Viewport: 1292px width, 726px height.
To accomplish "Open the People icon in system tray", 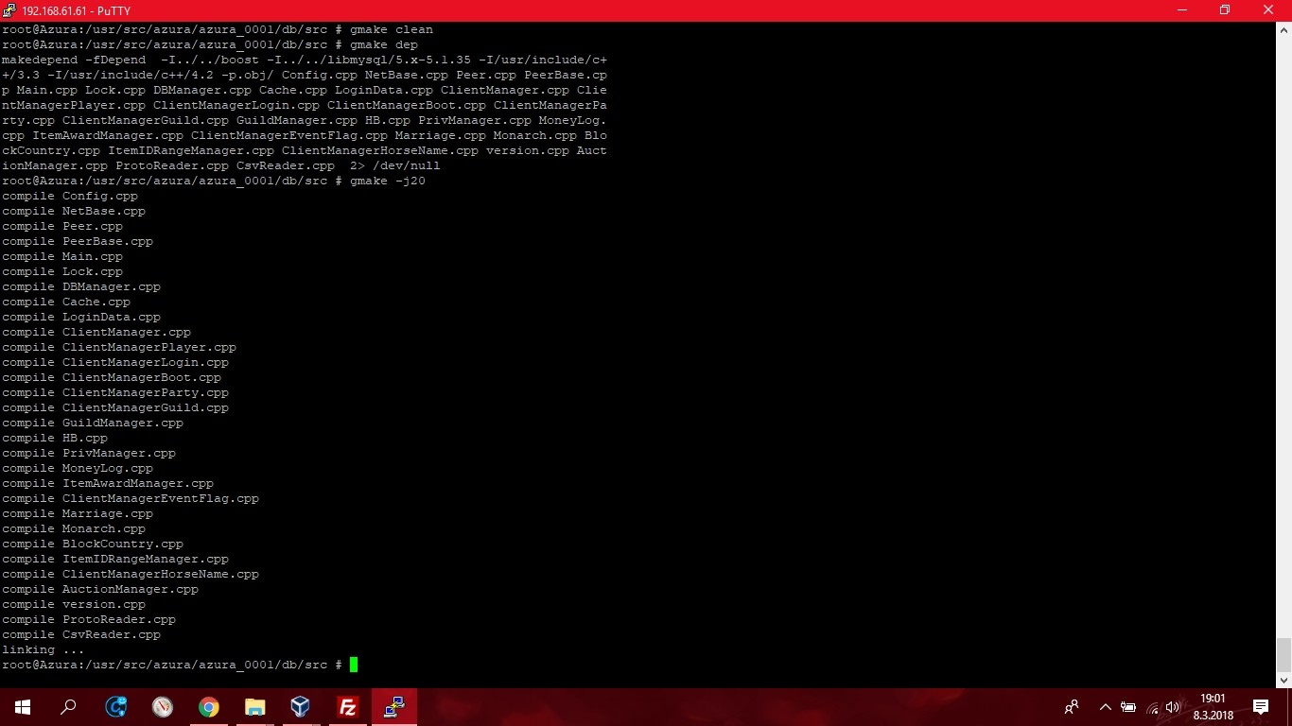I will [x=1072, y=707].
